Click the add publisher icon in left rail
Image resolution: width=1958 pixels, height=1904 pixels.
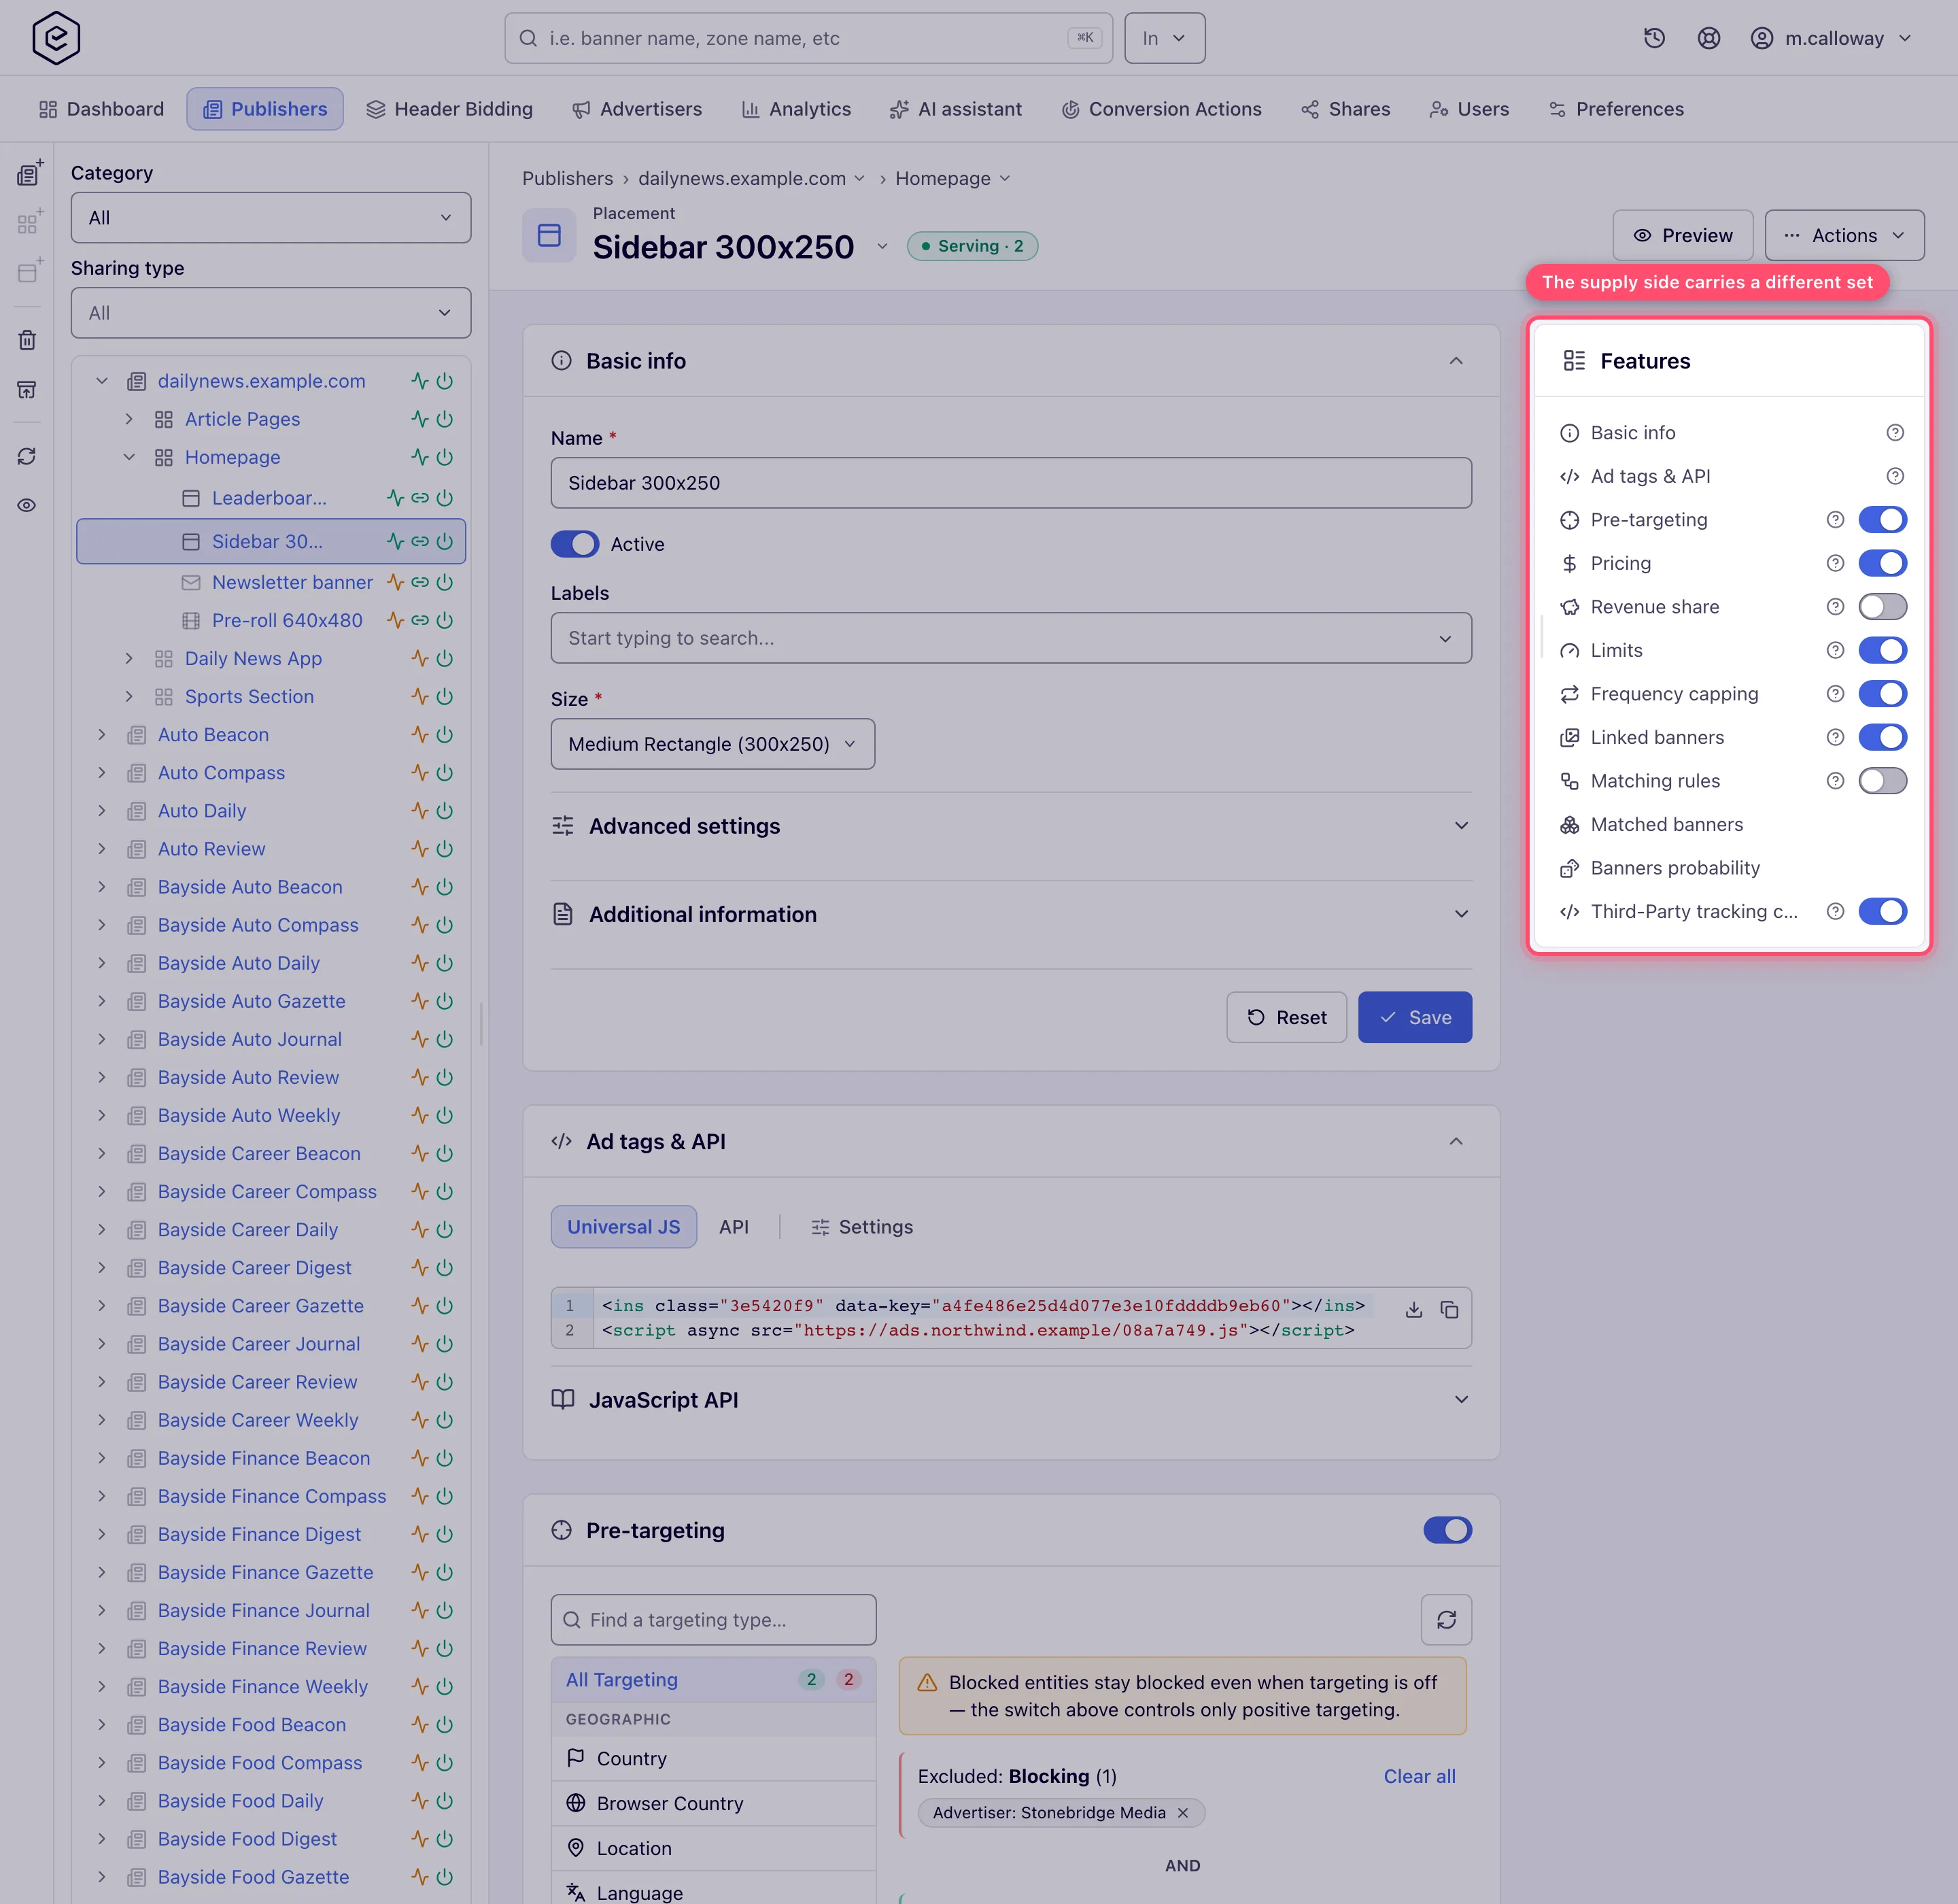tap(29, 173)
